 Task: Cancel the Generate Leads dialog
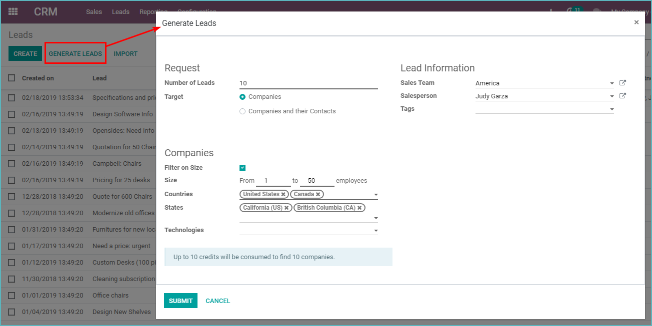pos(217,301)
